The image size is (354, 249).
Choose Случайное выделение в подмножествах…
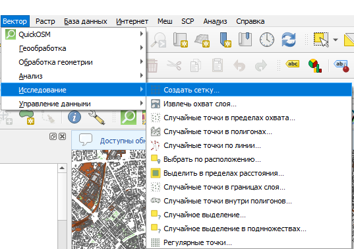249,229
